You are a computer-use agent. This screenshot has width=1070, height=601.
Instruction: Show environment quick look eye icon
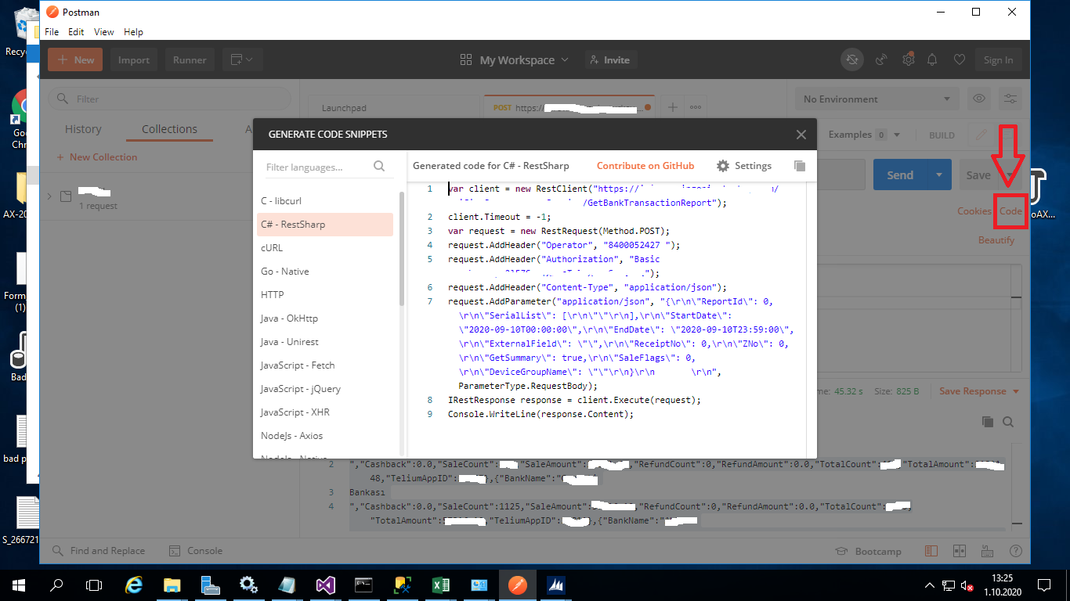978,99
